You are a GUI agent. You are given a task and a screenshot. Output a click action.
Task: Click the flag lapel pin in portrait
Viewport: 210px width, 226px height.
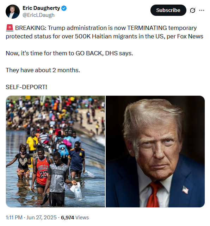[185, 190]
